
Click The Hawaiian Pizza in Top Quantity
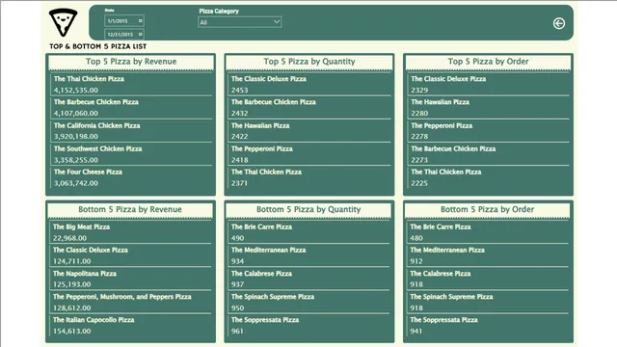tap(260, 125)
